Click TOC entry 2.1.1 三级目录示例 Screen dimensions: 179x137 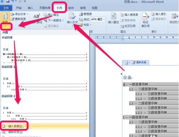pyautogui.click(x=157, y=127)
